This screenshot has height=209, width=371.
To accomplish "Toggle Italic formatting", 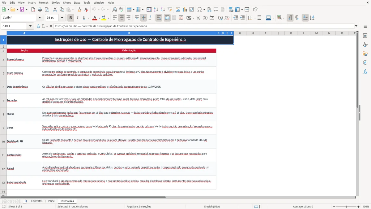I will (x=78, y=18).
